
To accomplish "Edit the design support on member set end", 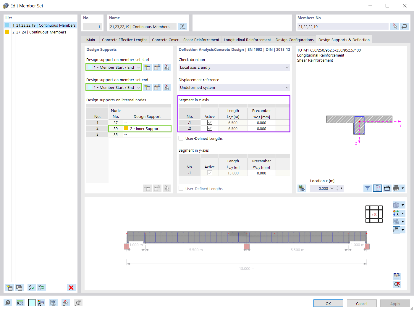I will (157, 87).
